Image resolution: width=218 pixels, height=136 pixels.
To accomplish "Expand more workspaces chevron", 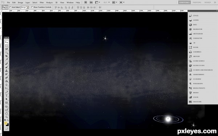I will [215, 3].
